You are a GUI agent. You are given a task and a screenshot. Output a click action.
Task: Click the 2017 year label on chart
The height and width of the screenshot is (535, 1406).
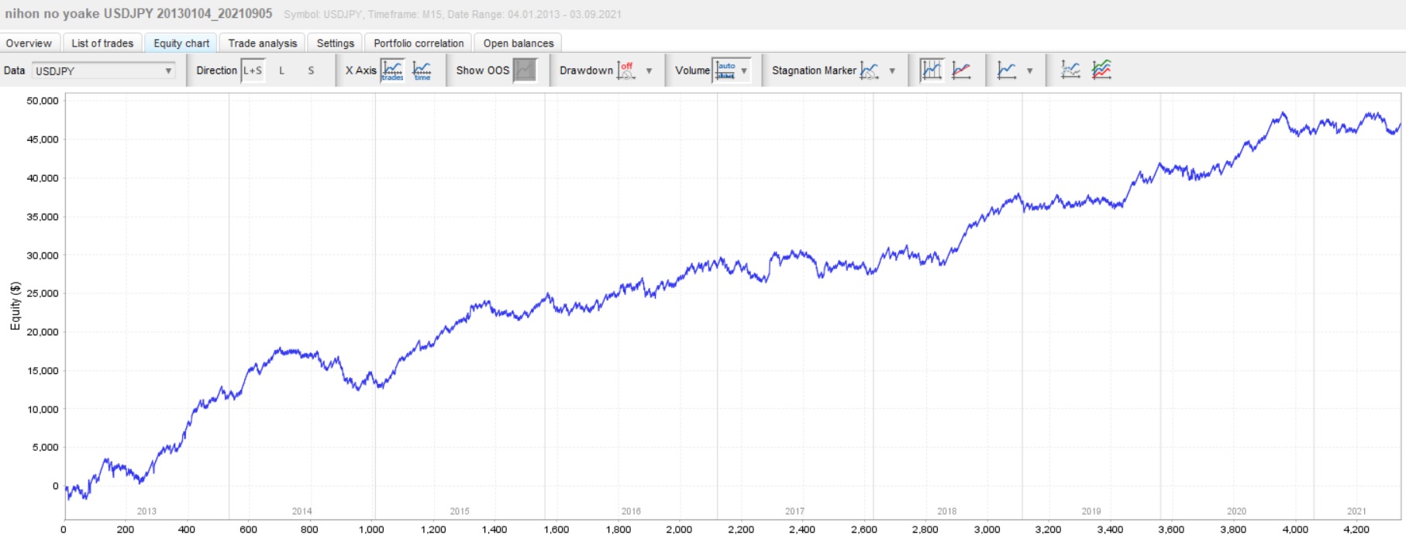(794, 511)
